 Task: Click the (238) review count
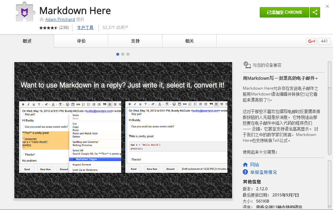coord(64,28)
